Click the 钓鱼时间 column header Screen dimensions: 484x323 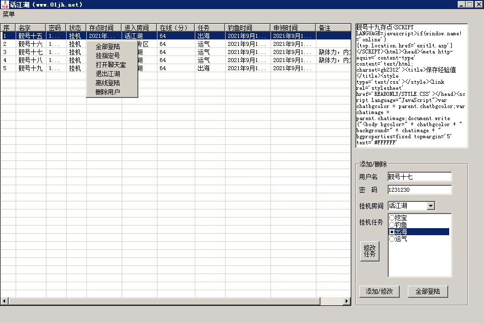248,27
